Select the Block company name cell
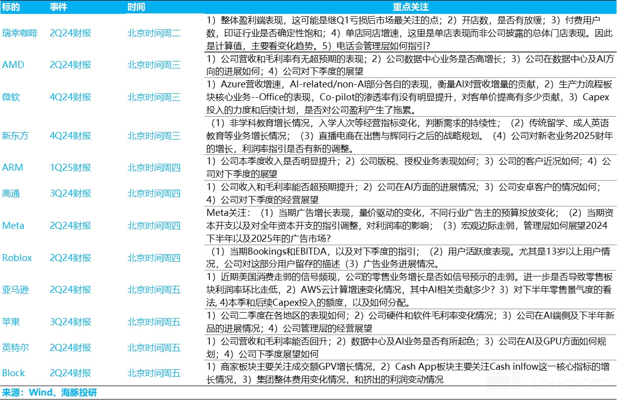 (13, 373)
